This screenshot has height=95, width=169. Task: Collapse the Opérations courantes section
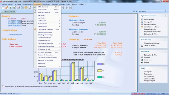(166, 16)
